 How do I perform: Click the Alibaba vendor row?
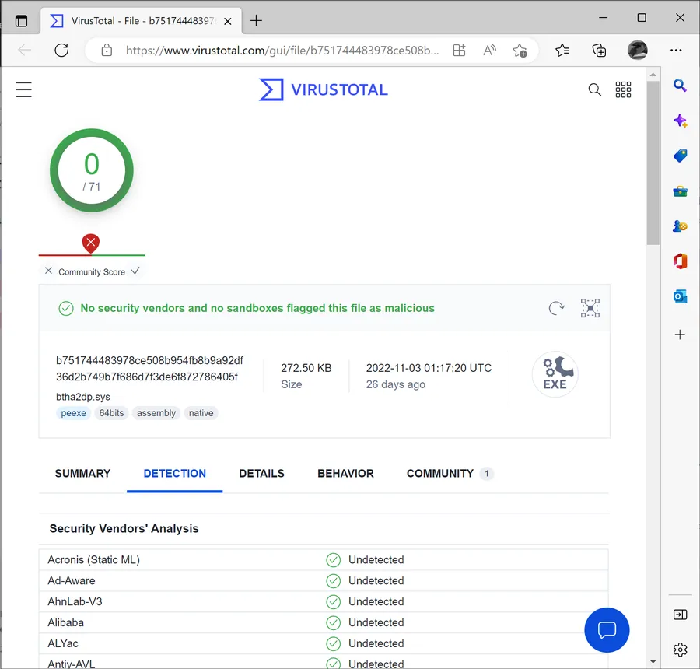point(324,622)
